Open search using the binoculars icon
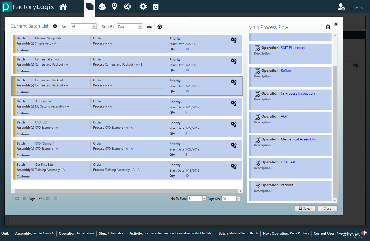The height and width of the screenshot is (241, 370). click(x=149, y=26)
